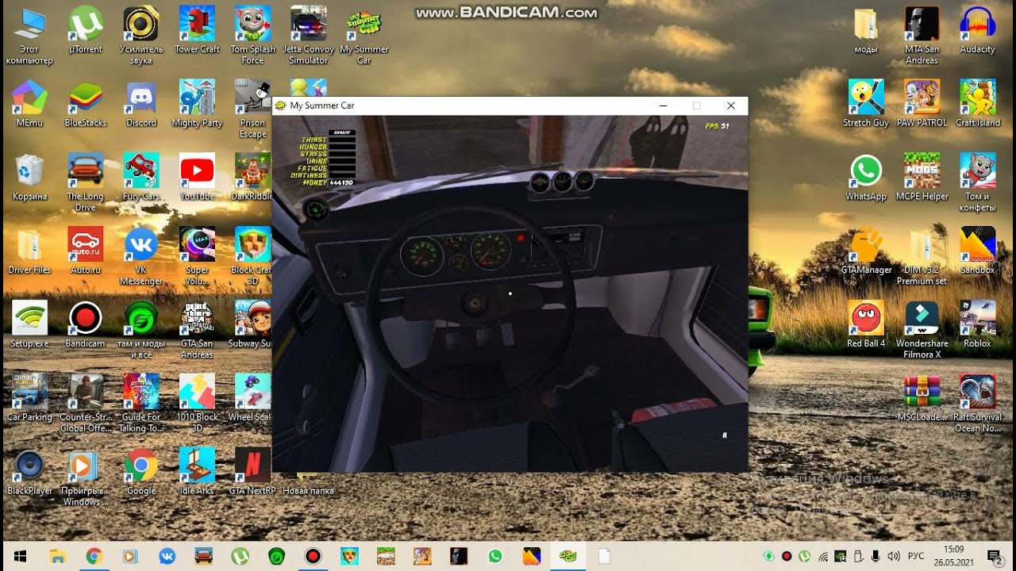Viewport: 1016px width, 571px height.
Task: Launch µTorrent from the desktop
Action: (86, 30)
